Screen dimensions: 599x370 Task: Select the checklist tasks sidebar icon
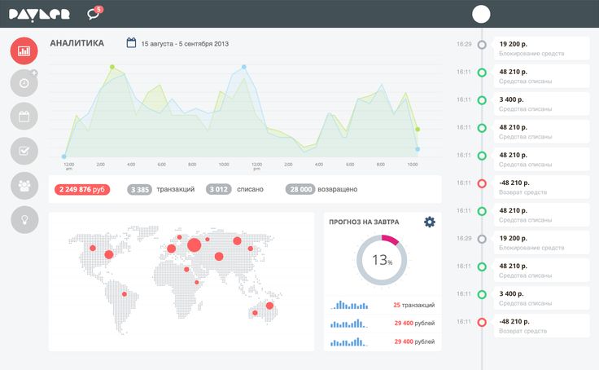tap(24, 151)
